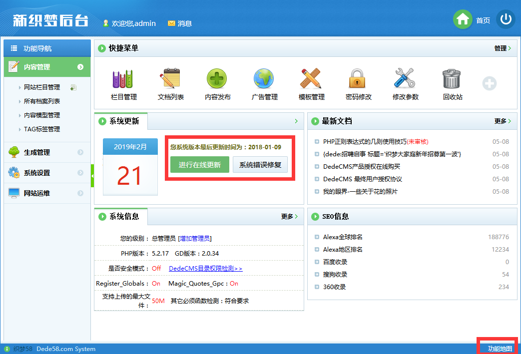Viewport: 521px width, 354px height.
Task: Open the 栏目管理 books icon
Action: click(123, 79)
